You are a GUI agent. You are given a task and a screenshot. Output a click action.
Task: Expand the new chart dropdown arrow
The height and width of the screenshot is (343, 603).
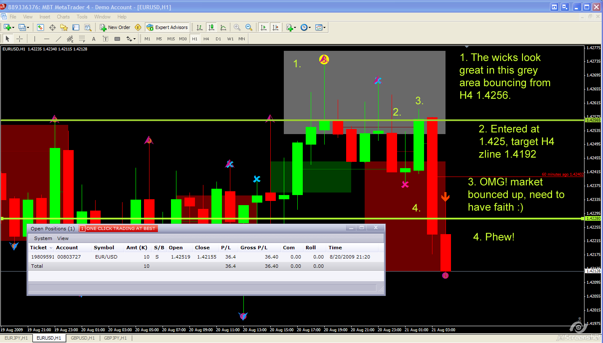click(x=13, y=27)
